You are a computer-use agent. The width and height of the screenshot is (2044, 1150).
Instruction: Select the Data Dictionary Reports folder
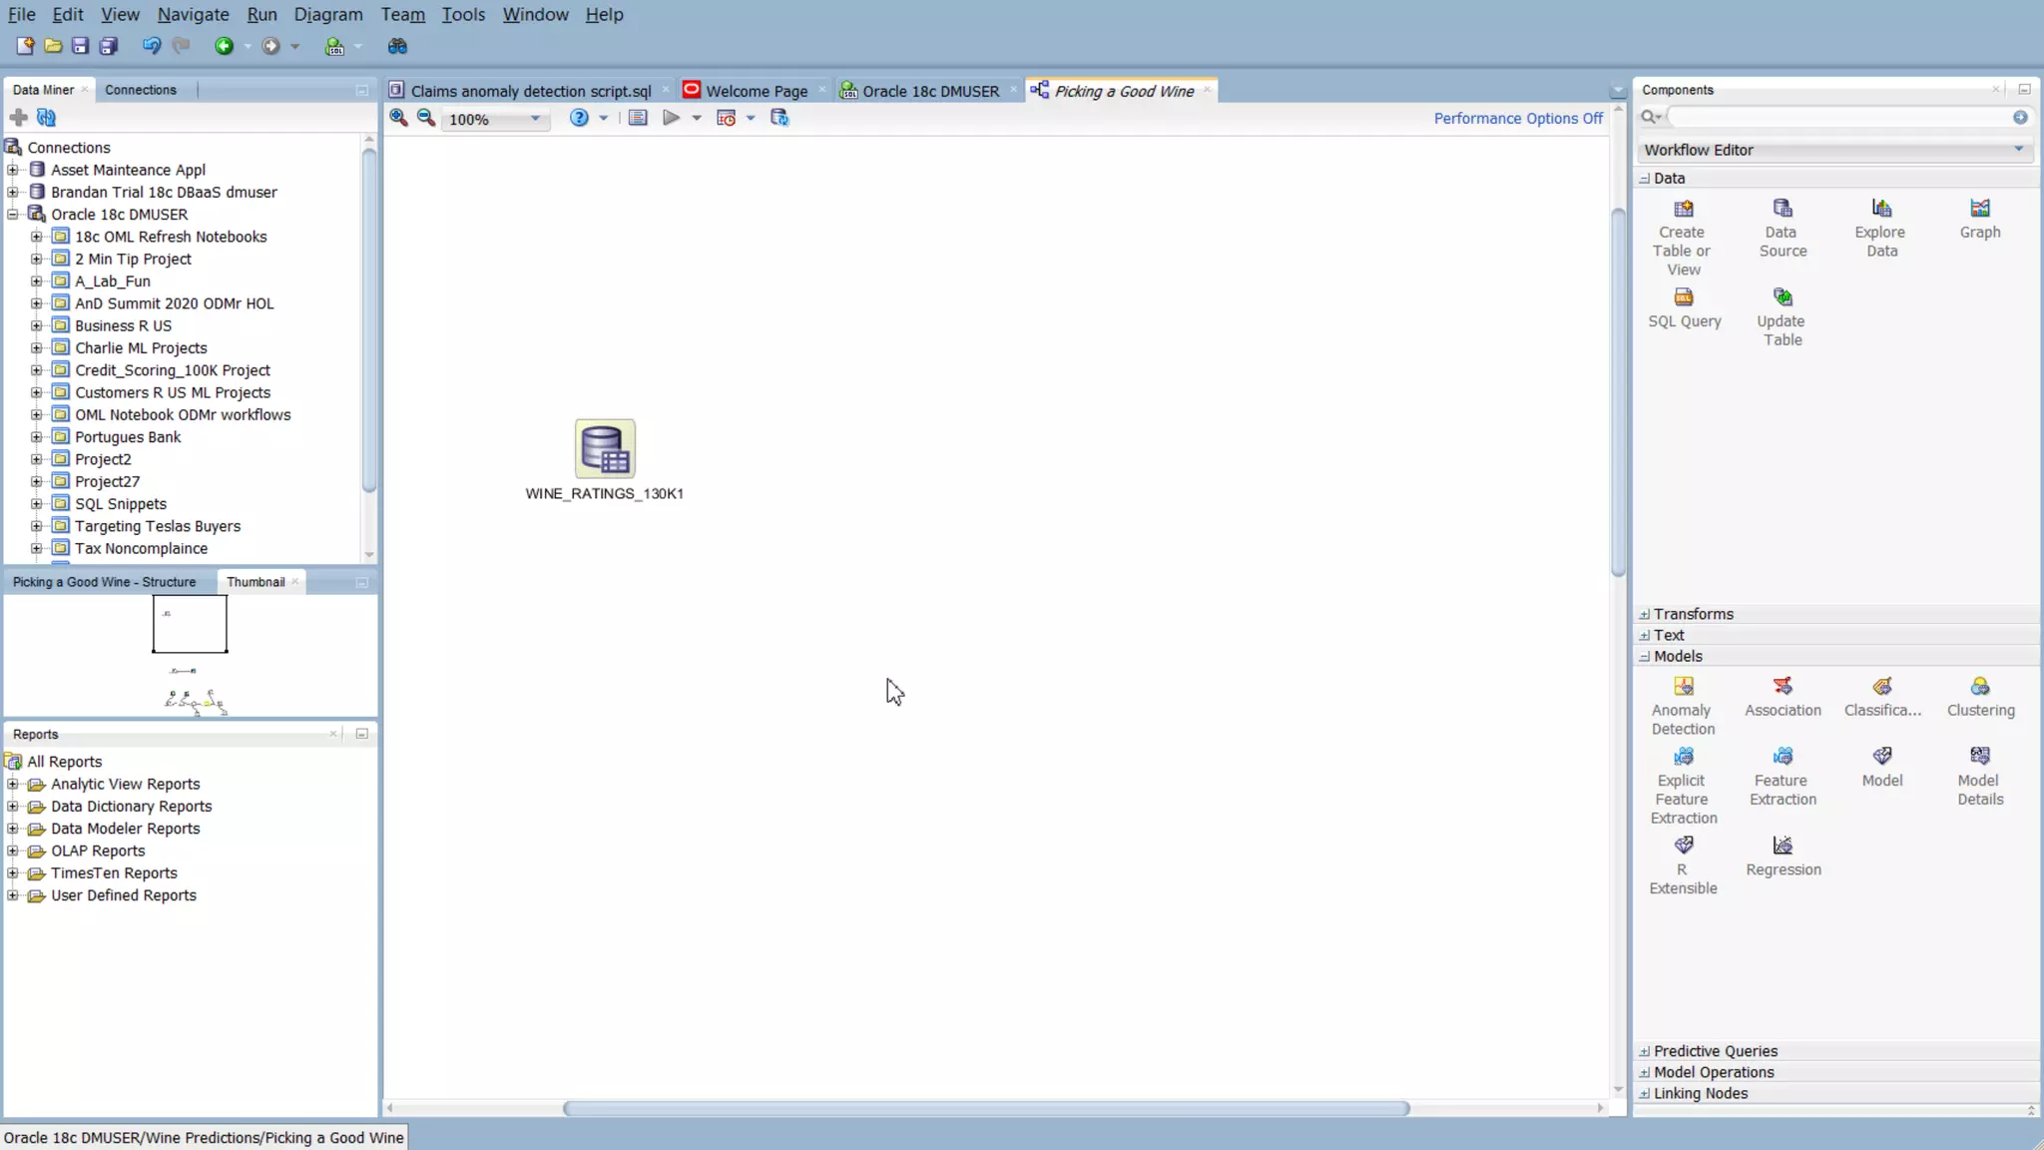pos(131,807)
